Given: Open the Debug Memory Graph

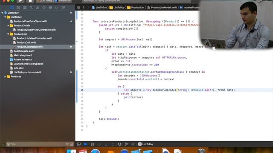Looking at the screenshot, I should coord(126,144).
